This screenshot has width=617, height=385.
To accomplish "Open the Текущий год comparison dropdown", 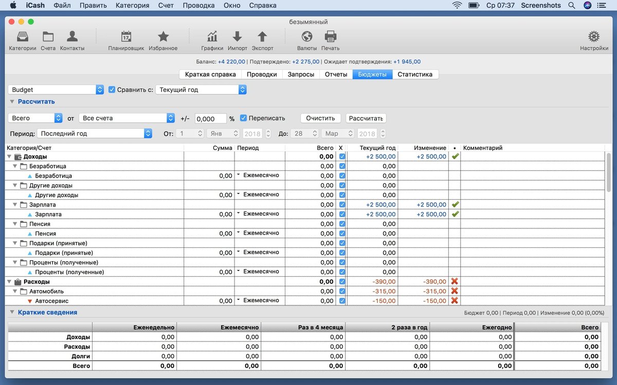I will tap(201, 90).
